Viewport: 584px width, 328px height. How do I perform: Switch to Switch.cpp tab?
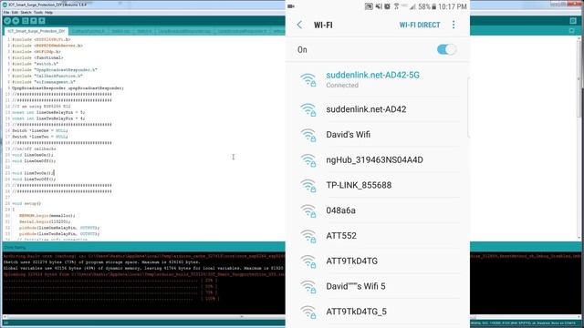(x=121, y=31)
